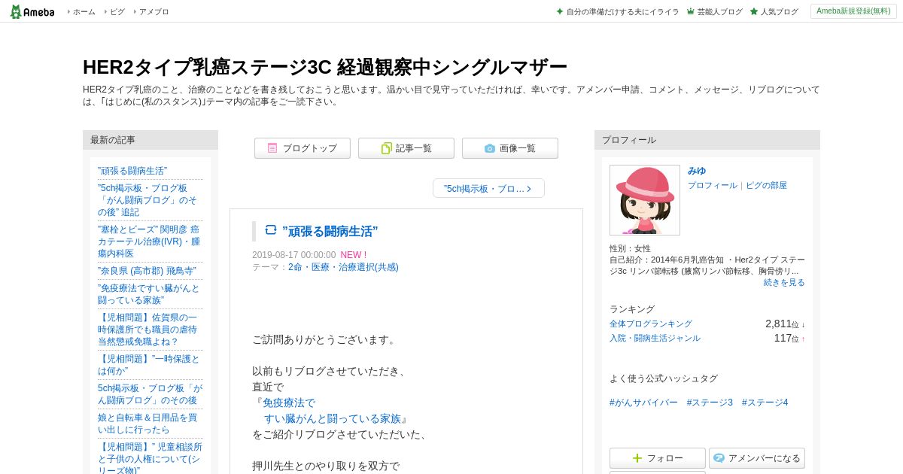Image resolution: width=903 pixels, height=474 pixels.
Task: Open 入院・闘病生活ジャンル ranking link
Action: coord(655,338)
